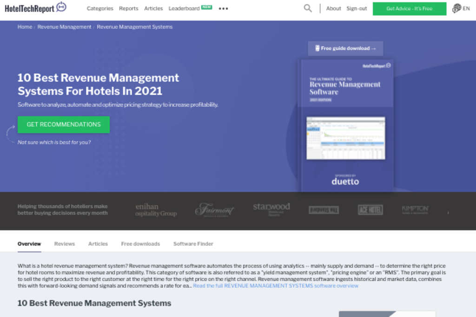Switch to the Reviews tab
476x317 pixels.
pyautogui.click(x=64, y=243)
